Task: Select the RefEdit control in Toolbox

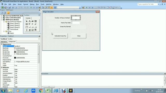Action: pos(36,30)
